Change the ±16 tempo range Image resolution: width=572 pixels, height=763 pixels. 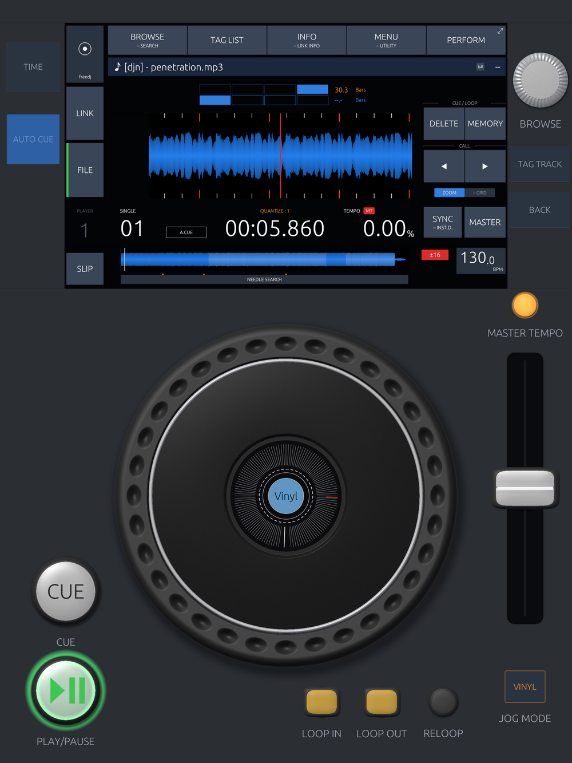click(x=435, y=255)
